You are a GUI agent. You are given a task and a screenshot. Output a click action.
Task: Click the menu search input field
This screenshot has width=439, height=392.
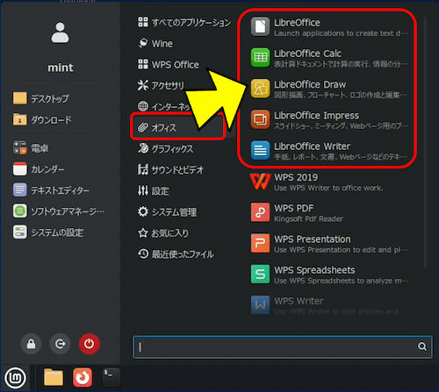coord(283,347)
